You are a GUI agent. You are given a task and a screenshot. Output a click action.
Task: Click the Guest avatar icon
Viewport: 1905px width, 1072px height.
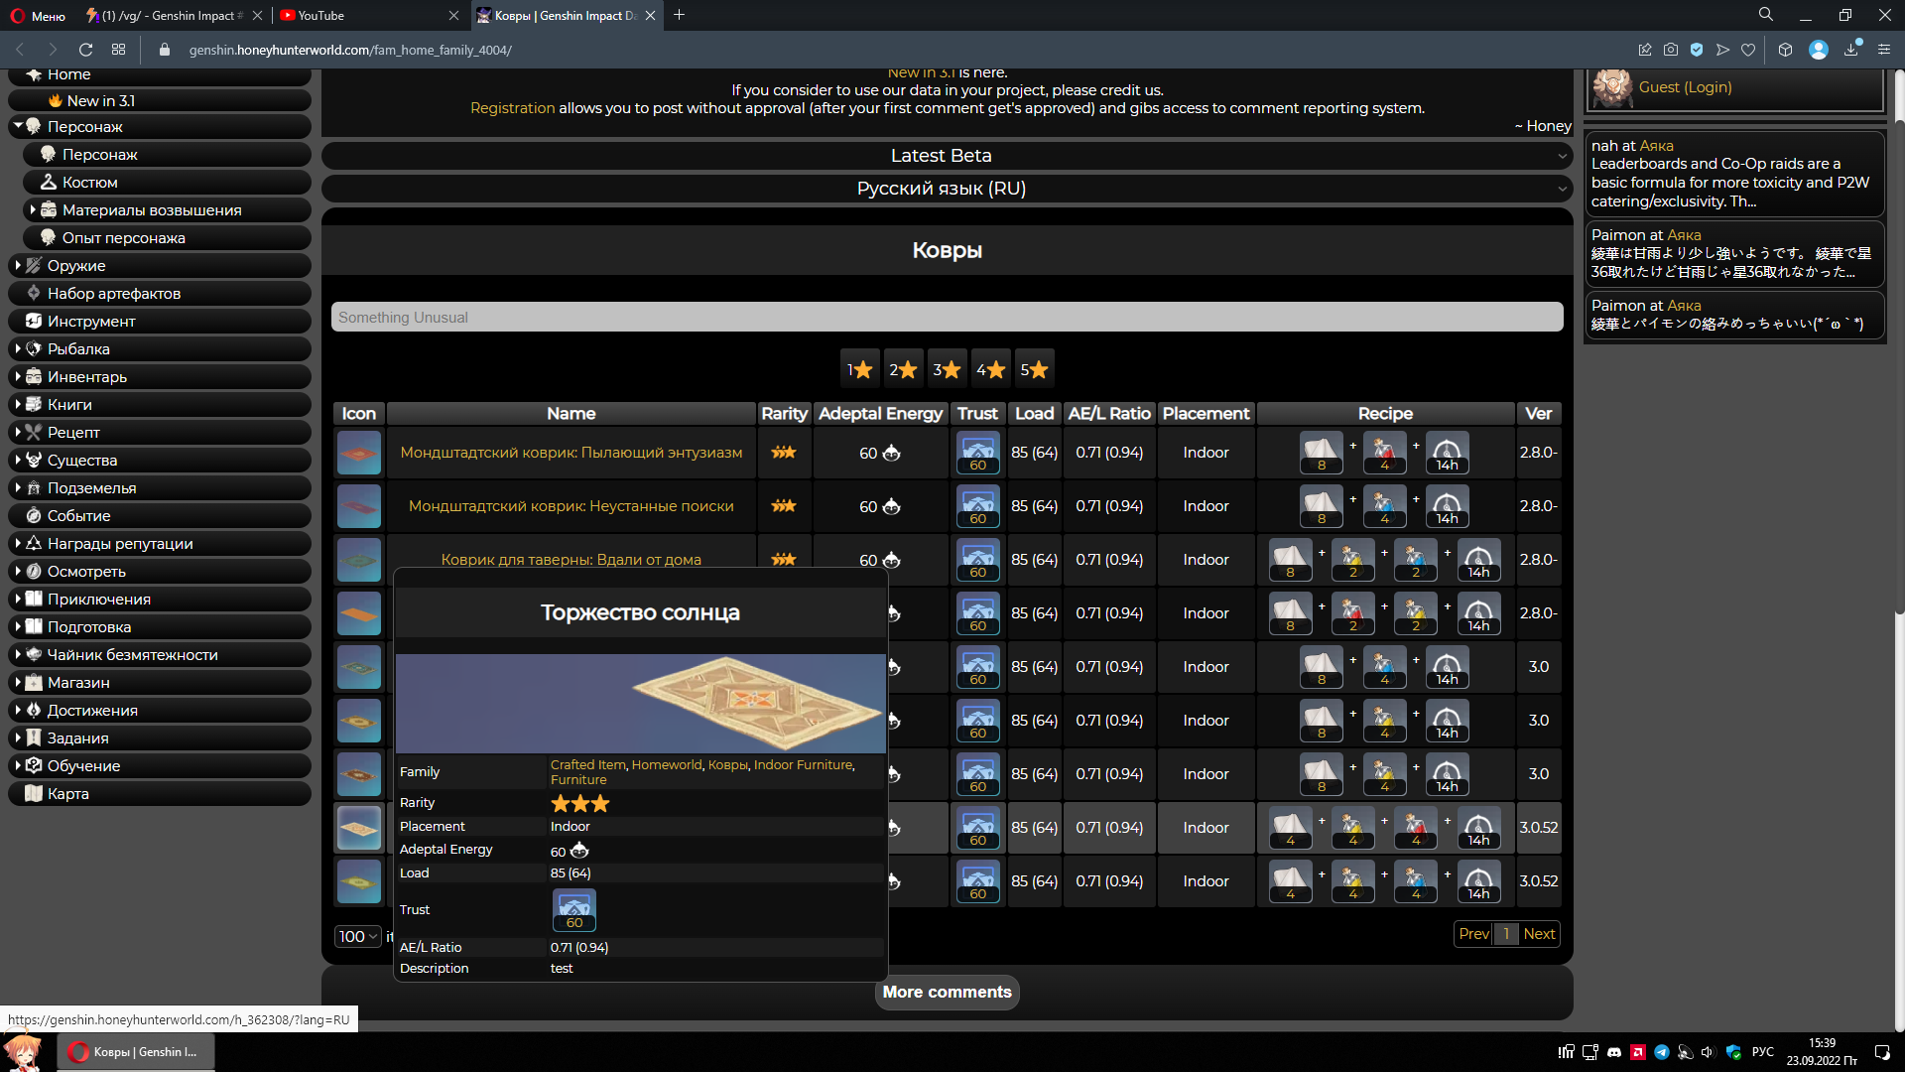1612,88
